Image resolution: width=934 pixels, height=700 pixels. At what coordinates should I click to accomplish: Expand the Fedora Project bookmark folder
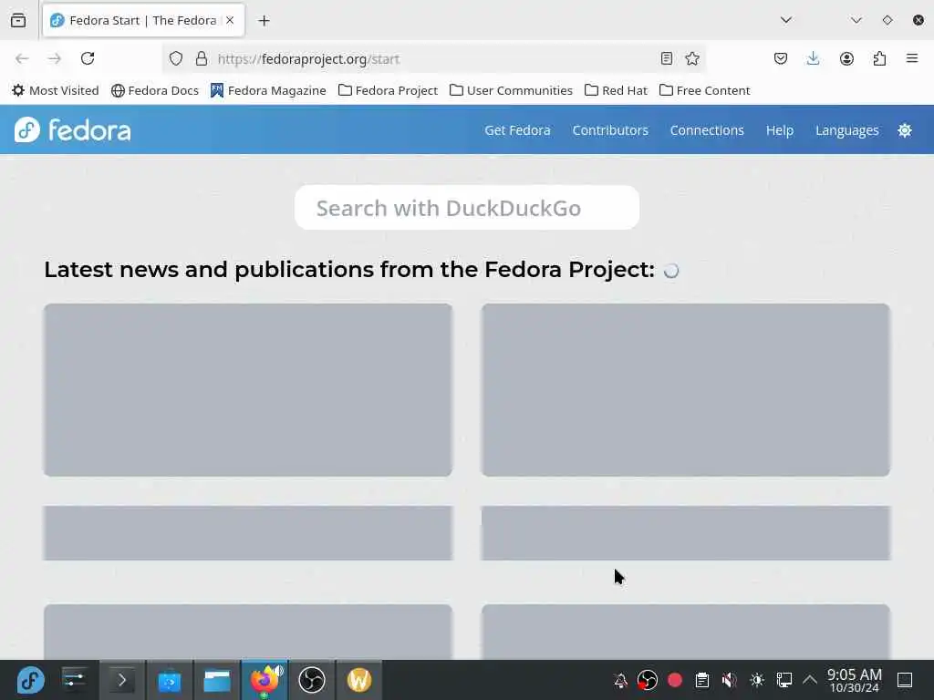(388, 90)
